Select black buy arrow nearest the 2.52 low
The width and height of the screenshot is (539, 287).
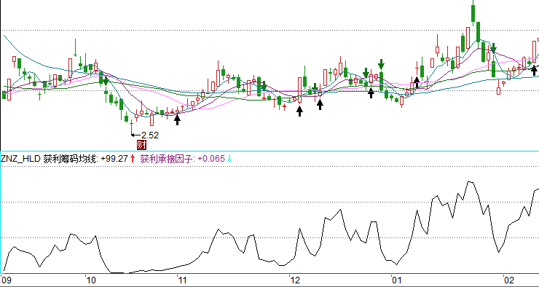177,119
